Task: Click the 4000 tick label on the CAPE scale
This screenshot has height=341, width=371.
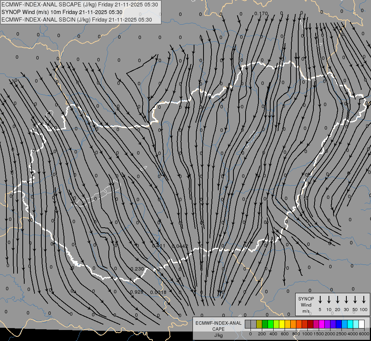Action: 353,334
